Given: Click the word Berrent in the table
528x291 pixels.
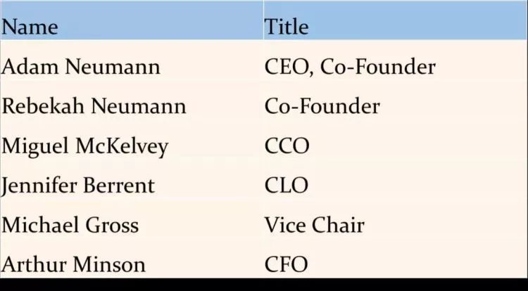Looking at the screenshot, I should click(x=119, y=185).
